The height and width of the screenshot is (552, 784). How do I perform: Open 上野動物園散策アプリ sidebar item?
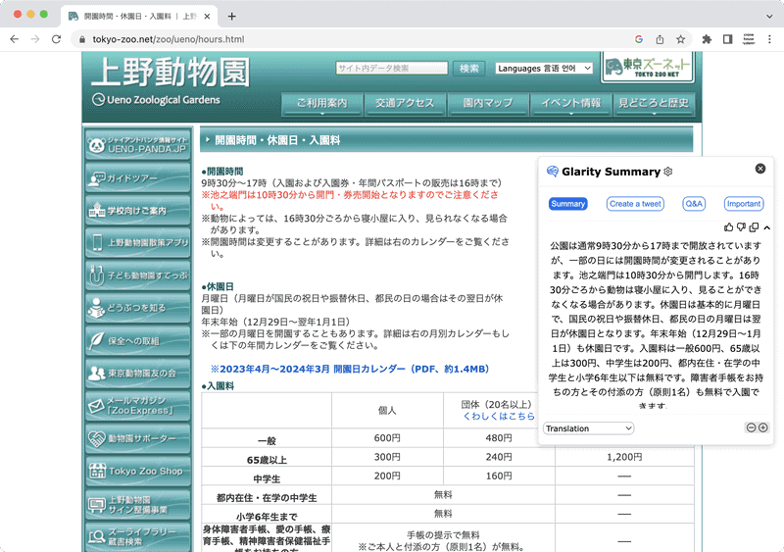[x=137, y=243]
